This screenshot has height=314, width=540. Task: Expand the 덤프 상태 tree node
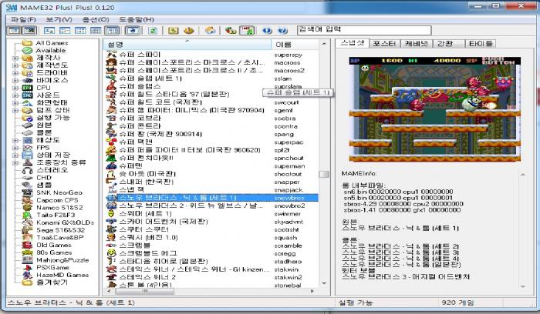[15, 110]
